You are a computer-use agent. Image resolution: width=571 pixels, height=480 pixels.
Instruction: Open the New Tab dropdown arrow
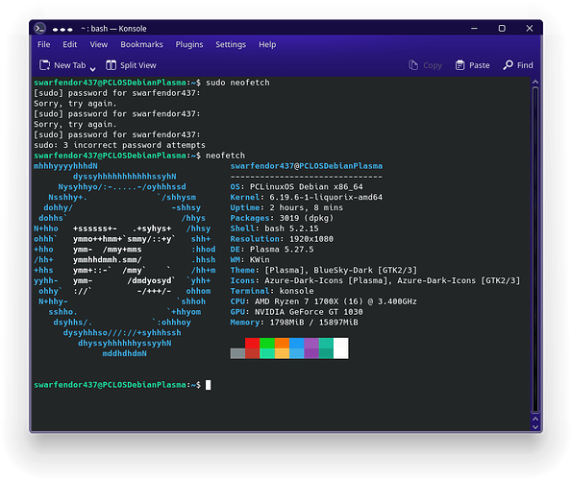click(x=93, y=69)
